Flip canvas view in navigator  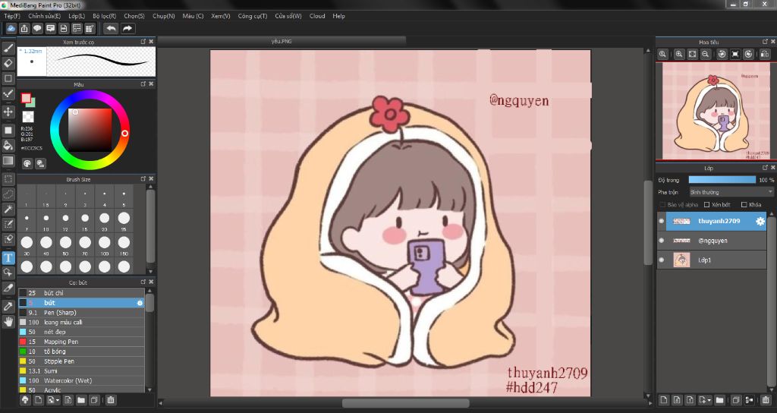coord(765,54)
